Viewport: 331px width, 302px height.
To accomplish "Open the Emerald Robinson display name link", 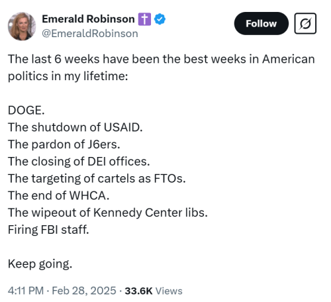I will [x=88, y=19].
